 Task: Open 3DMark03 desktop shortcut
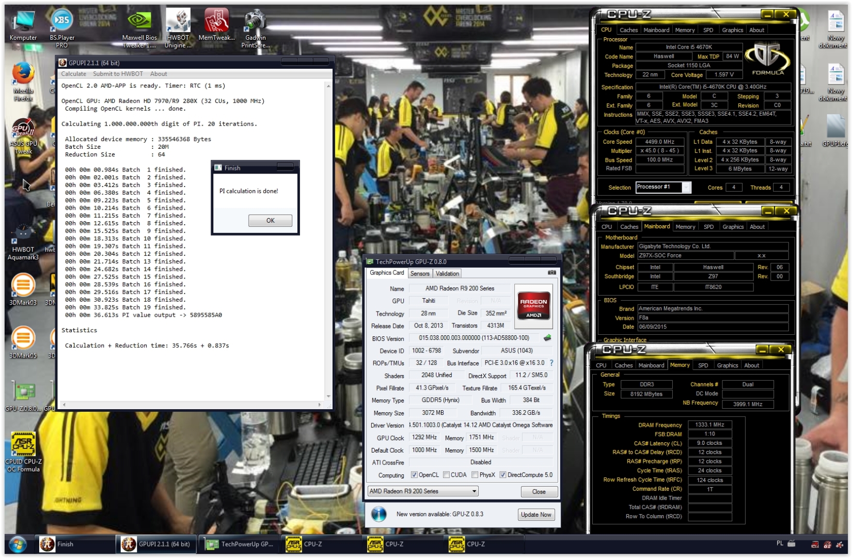[x=23, y=289]
